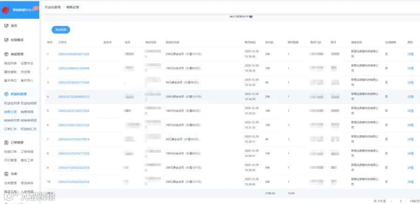Open order link 2005542833199271938
The image size is (420, 204).
pyautogui.click(x=74, y=111)
